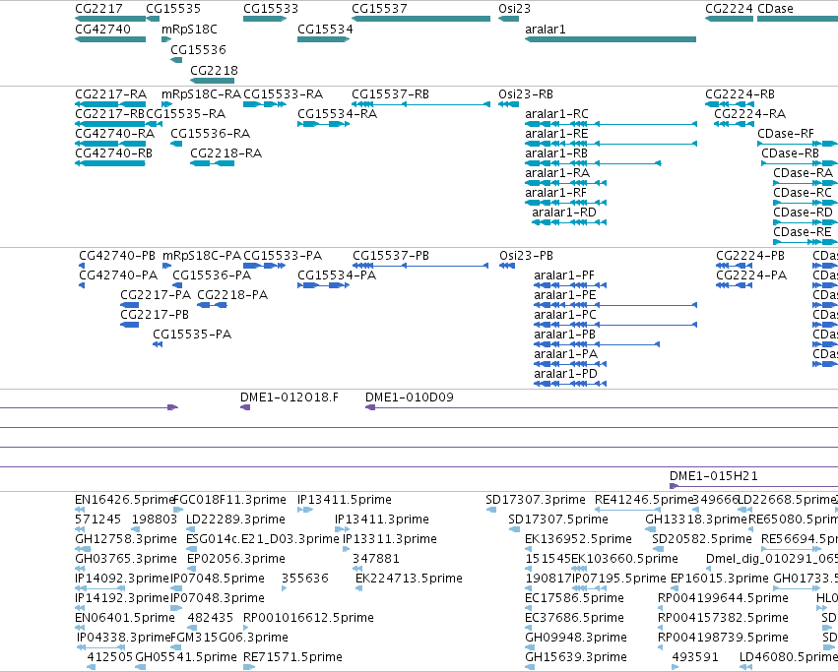This screenshot has height=672, width=838.
Task: Click the IP13411.5prime EST label
Action: tap(345, 500)
